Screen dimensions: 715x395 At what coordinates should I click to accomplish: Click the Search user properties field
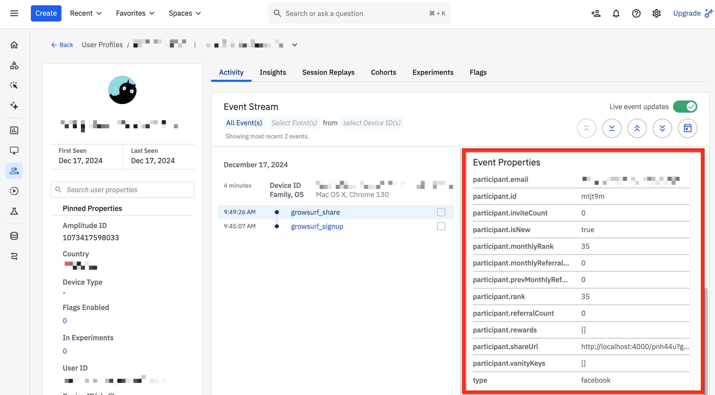point(122,190)
